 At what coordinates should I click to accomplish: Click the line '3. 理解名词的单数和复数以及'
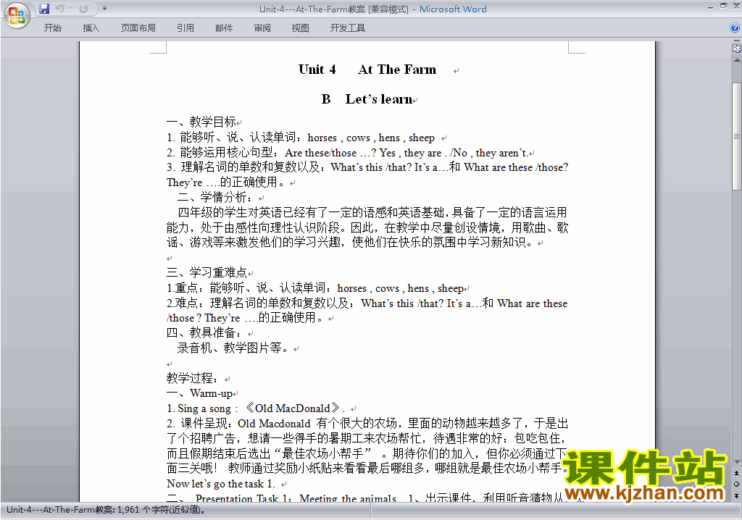(x=367, y=167)
